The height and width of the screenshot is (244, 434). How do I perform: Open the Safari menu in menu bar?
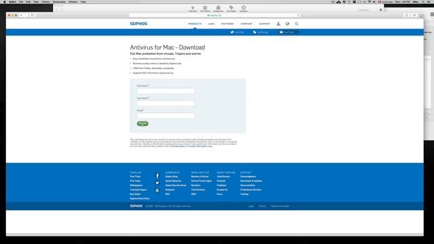pos(12,1)
